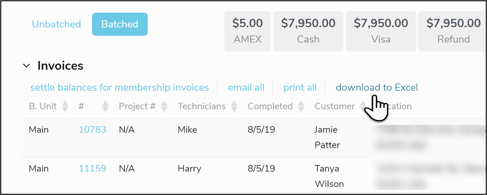Sort by Project # column arrows
Viewport: 487px width, 195px height.
164,106
